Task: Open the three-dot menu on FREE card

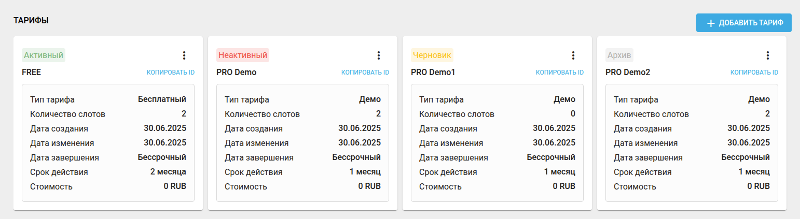Action: [x=184, y=55]
